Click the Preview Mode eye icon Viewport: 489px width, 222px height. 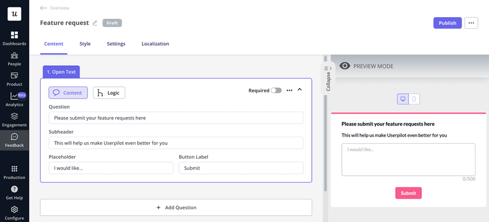point(345,66)
